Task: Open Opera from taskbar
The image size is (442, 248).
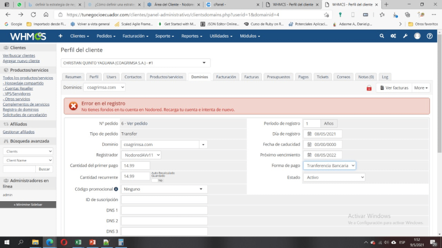Action: pos(64,242)
